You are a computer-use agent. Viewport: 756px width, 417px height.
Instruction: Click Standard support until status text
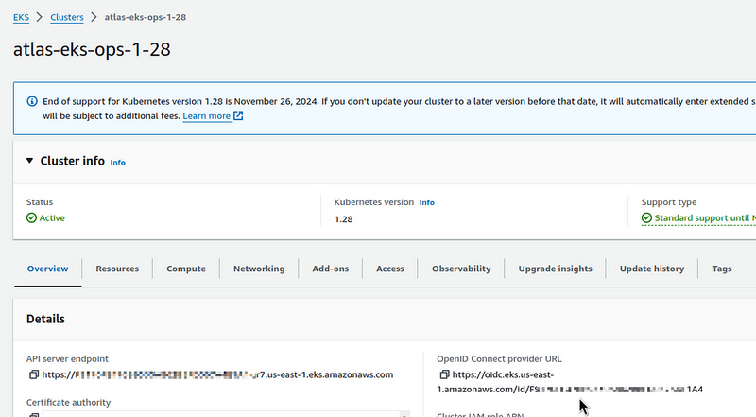pos(705,218)
